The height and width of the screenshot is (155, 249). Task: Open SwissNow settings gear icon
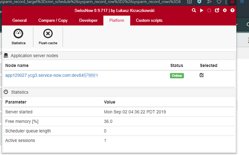click(x=225, y=10)
